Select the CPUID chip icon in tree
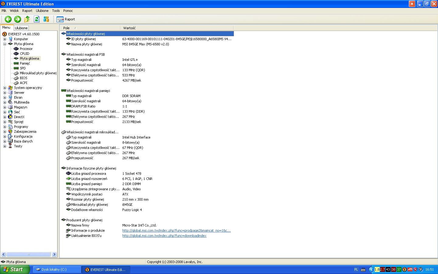The width and height of the screenshot is (438, 274). click(16, 54)
